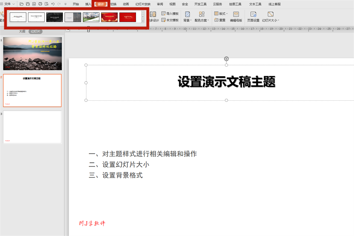
Task: Click the red 阿J学软件 text on slide
Action: (92, 223)
